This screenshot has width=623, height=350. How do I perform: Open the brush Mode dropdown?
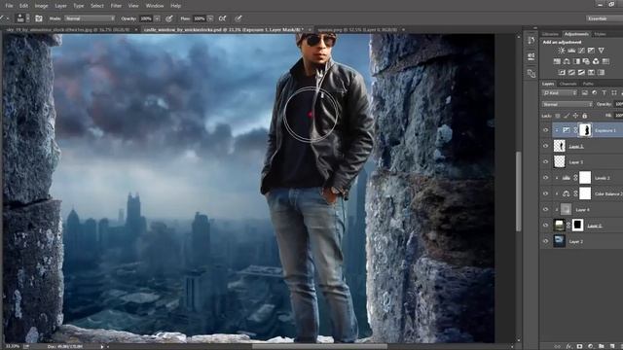(x=90, y=18)
